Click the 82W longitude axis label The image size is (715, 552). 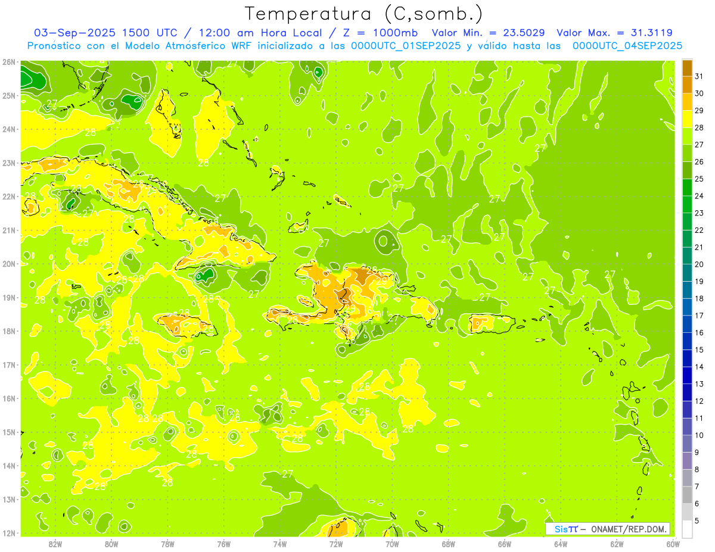55,543
